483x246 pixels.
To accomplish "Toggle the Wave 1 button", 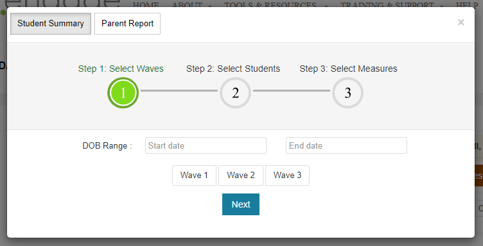I will point(194,176).
